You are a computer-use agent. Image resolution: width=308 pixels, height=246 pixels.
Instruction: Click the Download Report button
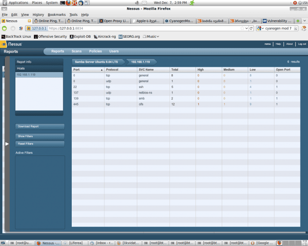tap(40, 127)
